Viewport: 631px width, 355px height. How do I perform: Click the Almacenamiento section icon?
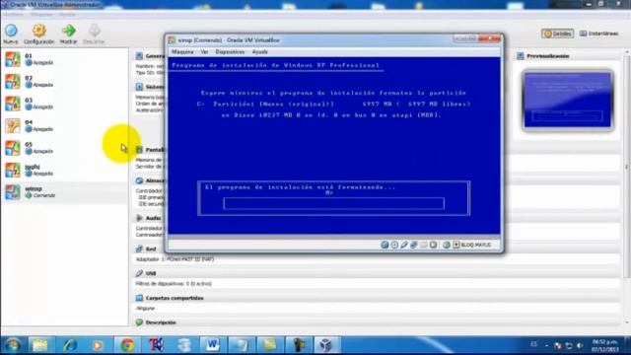click(x=139, y=180)
